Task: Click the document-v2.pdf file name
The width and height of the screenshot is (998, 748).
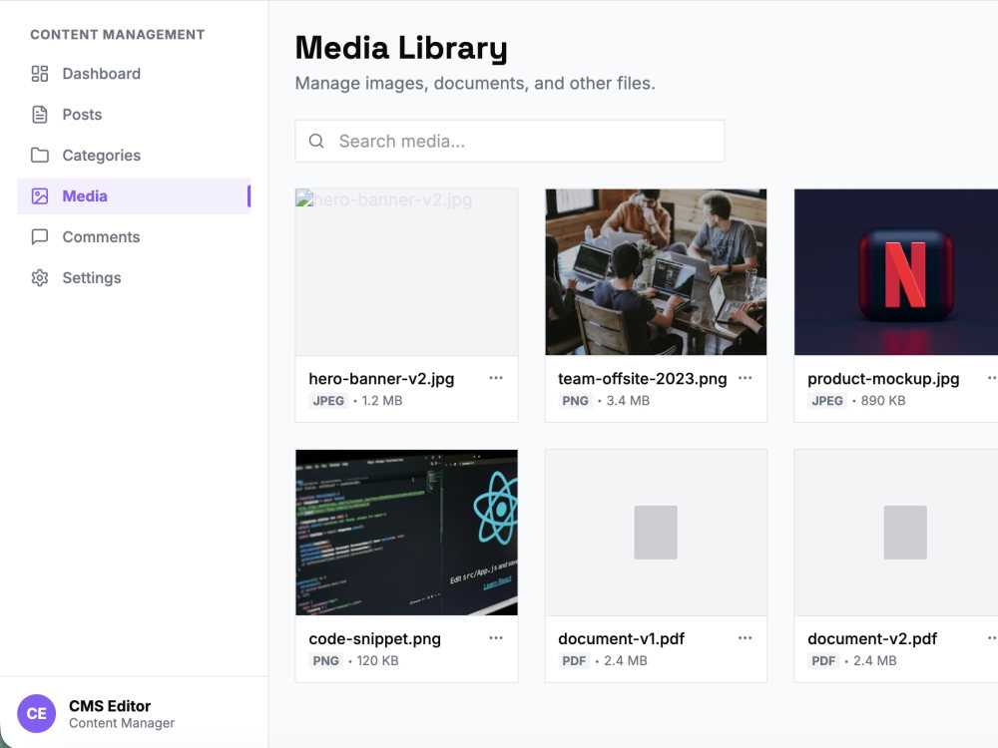Action: coord(872,639)
